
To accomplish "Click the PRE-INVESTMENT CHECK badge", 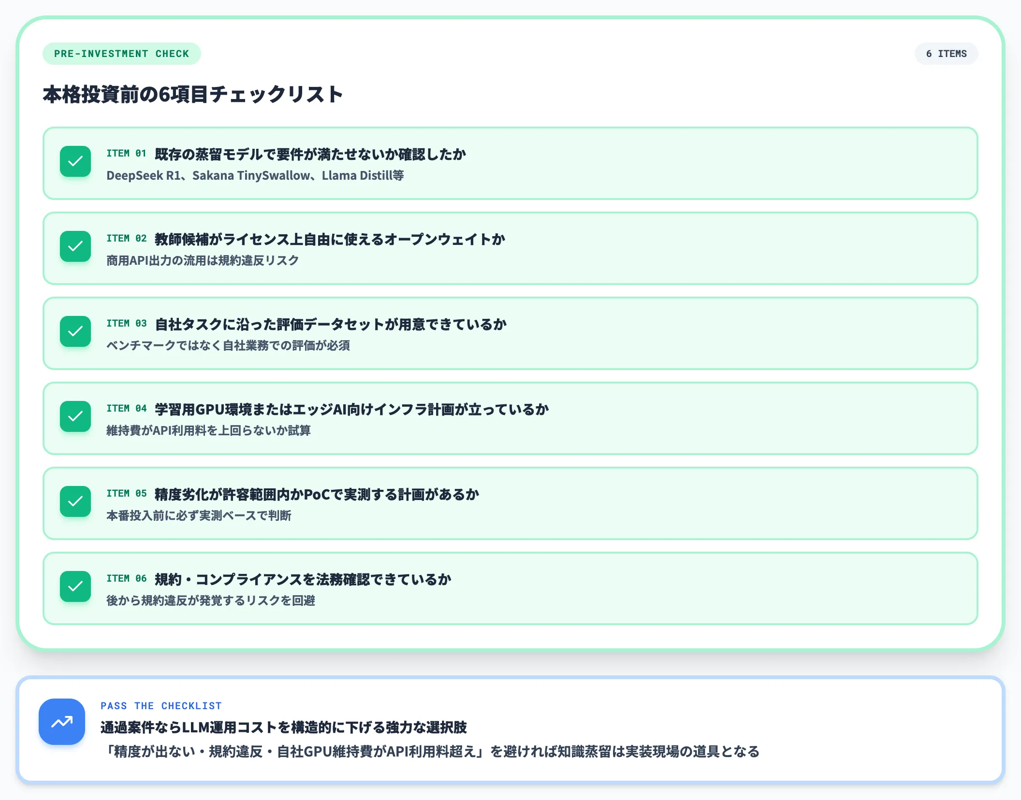I will pos(122,54).
